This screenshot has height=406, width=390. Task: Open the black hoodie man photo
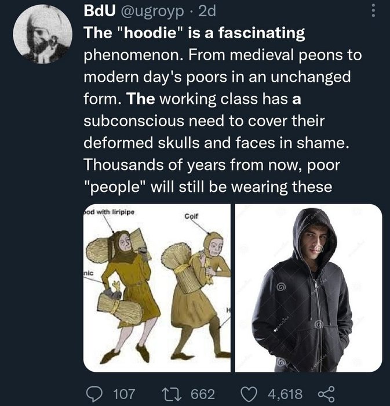point(308,288)
